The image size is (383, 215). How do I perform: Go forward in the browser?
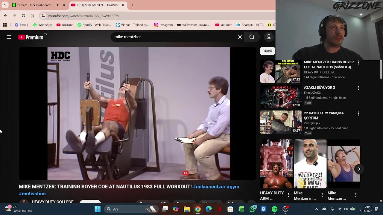pyautogui.click(x=14, y=16)
